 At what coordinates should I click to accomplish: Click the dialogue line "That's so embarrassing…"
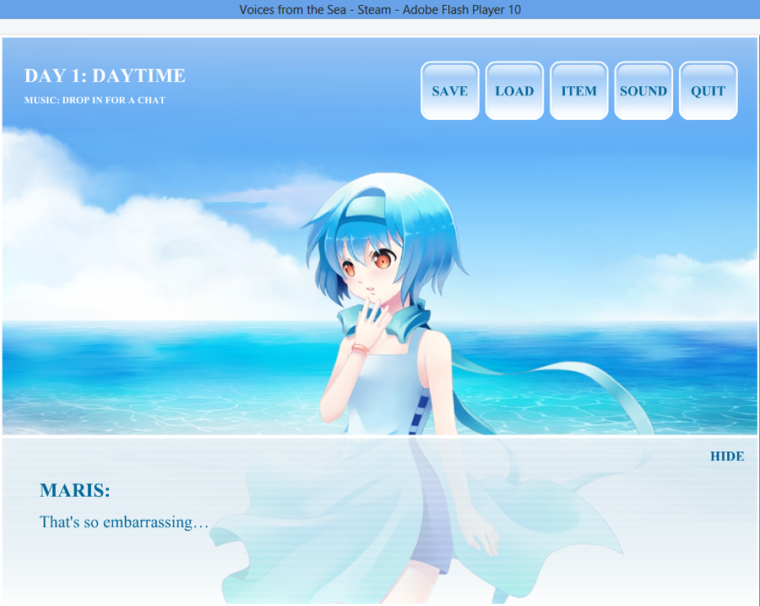124,522
